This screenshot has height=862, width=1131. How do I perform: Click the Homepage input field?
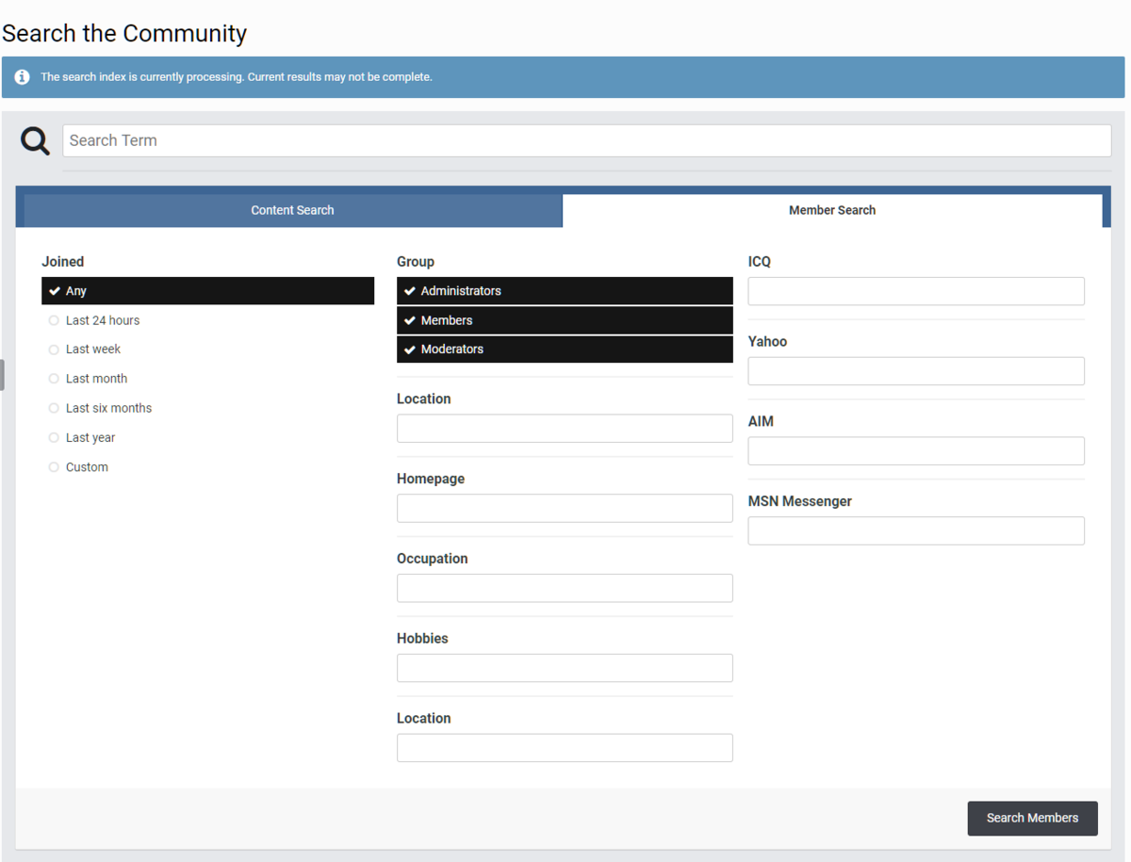tap(565, 508)
